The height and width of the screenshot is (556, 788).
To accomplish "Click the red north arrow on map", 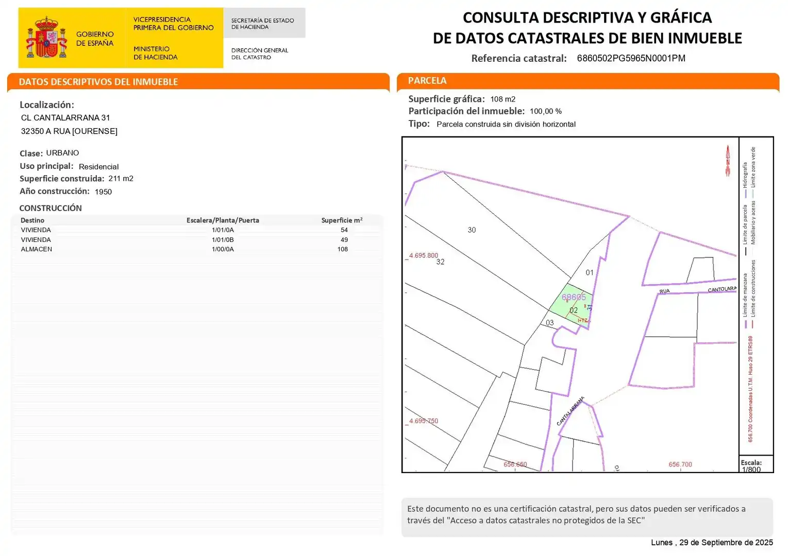I will [x=728, y=161].
